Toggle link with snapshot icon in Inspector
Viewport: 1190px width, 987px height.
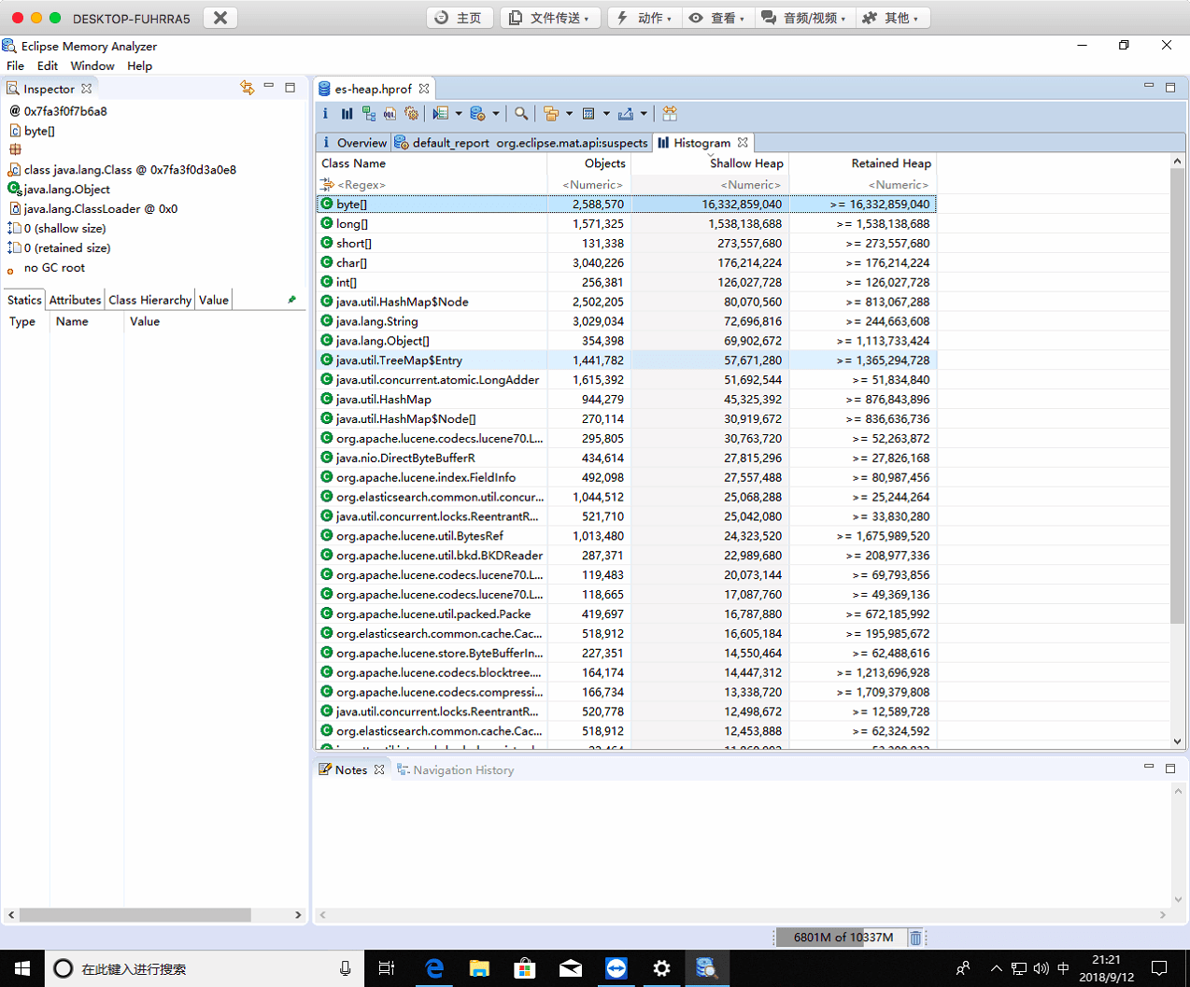pyautogui.click(x=248, y=88)
